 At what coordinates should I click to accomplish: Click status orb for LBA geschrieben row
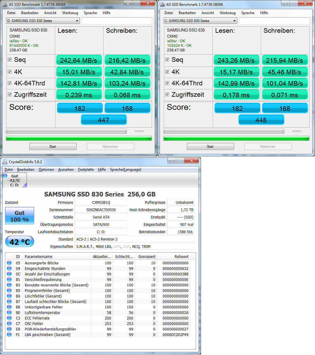coord(9,334)
